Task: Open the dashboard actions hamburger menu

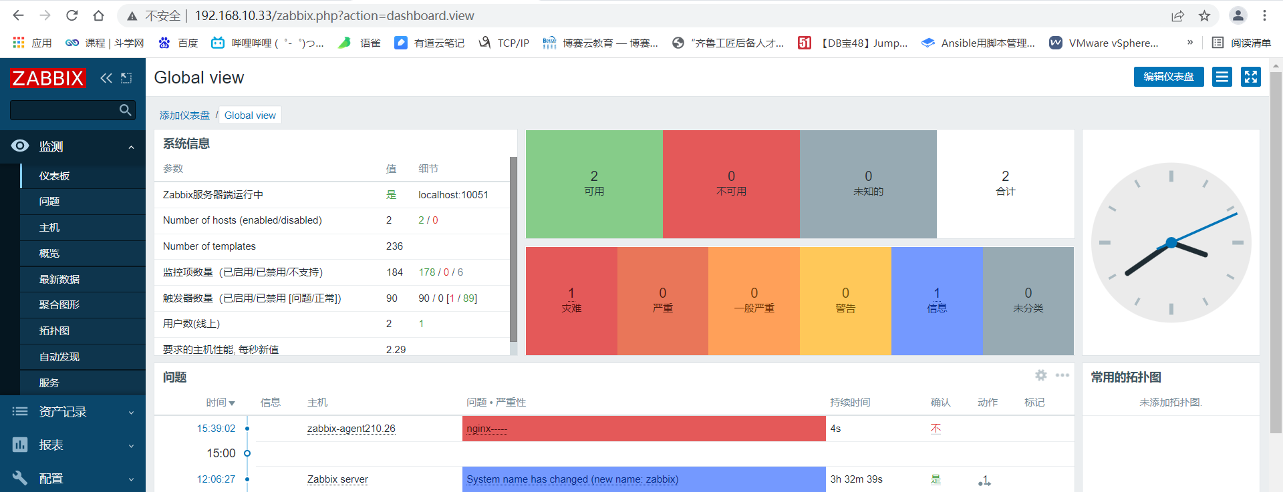Action: pos(1222,77)
